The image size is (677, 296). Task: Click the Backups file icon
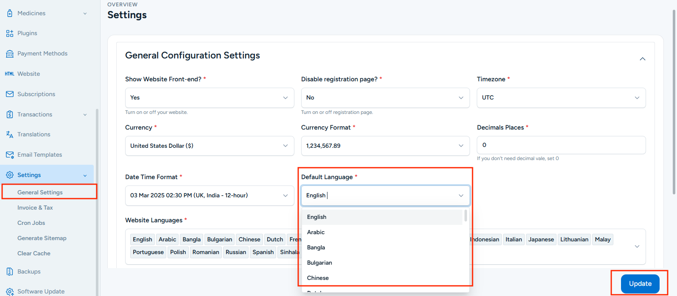[x=10, y=272]
